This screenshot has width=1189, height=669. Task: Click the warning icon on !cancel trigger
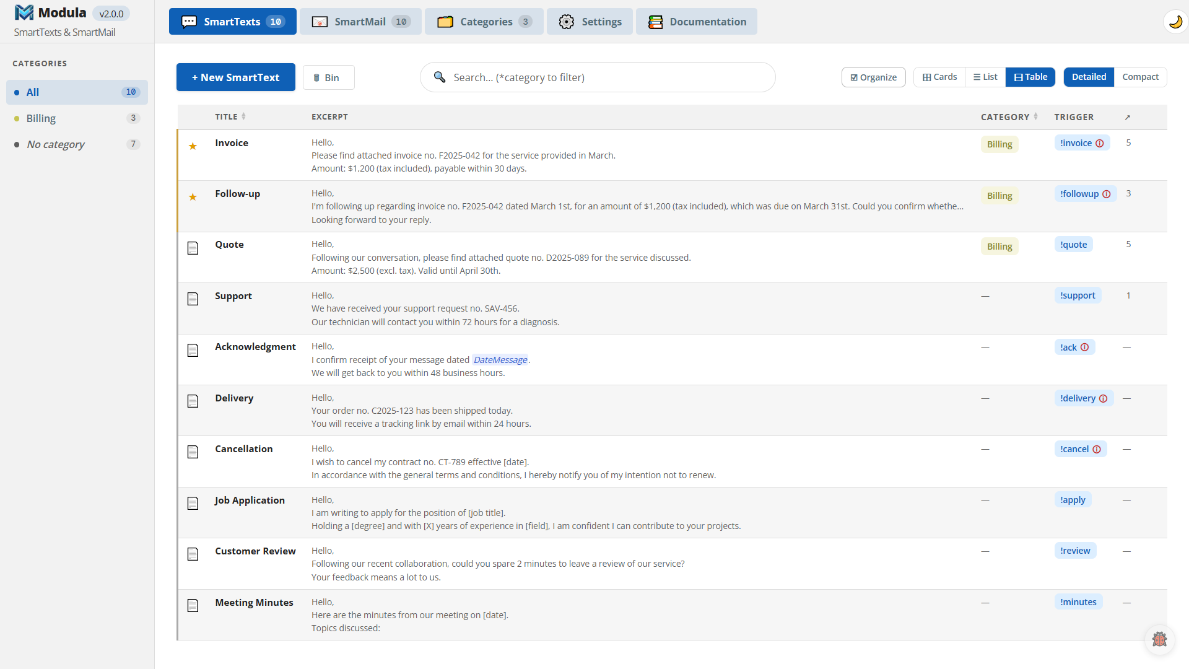(x=1097, y=449)
